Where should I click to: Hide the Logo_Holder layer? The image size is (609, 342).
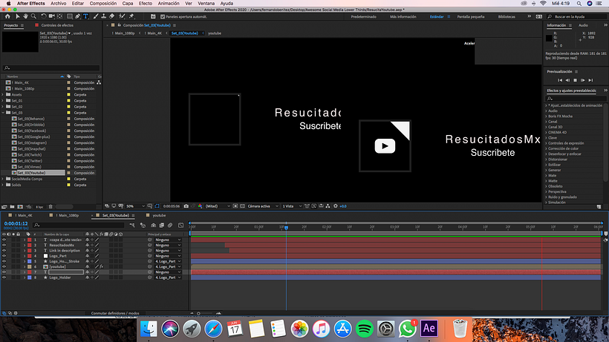coord(4,277)
